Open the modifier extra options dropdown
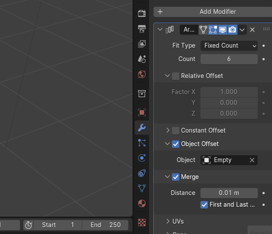Viewport: 272px width, 234px height. (242, 30)
